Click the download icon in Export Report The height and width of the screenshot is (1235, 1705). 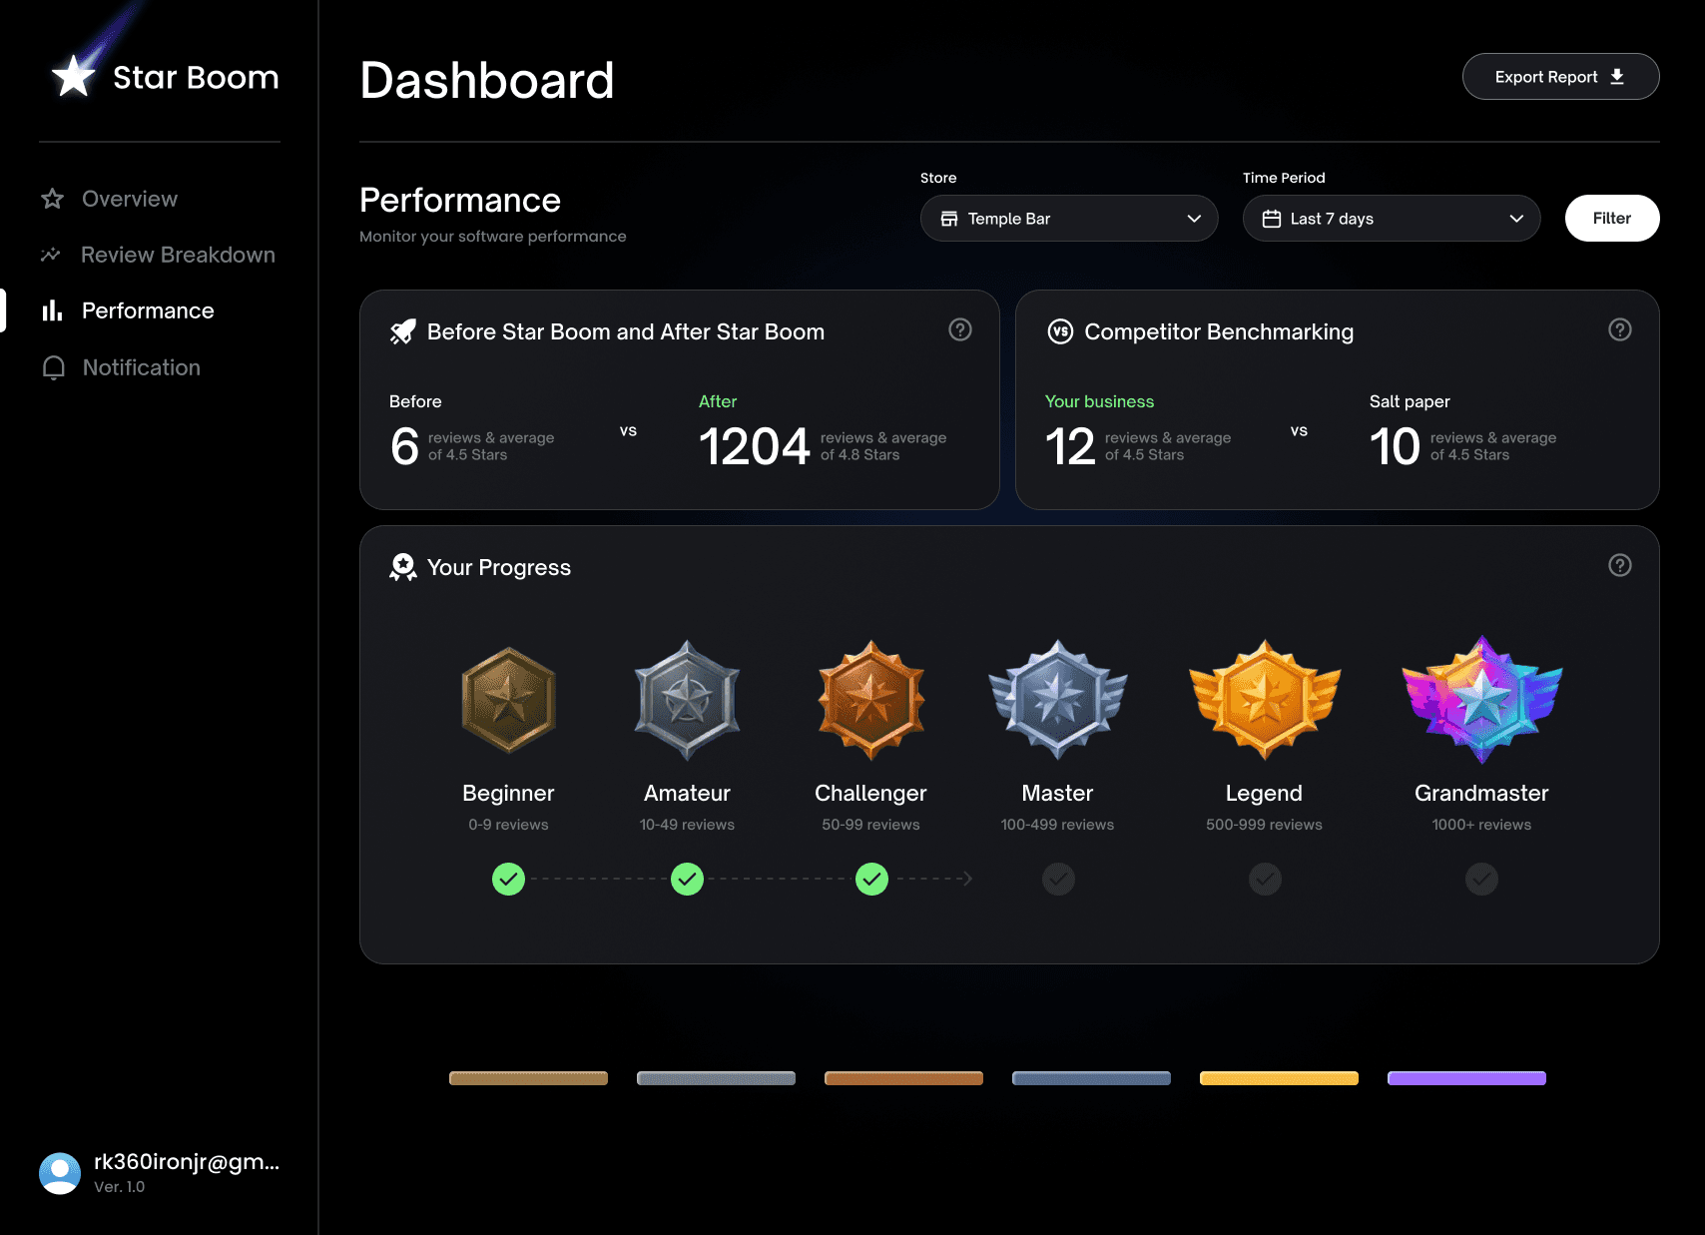(x=1617, y=77)
